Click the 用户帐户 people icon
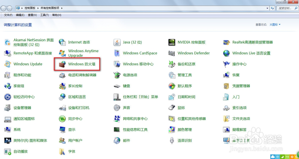299x159 pixels. pyautogui.click(x=62, y=141)
